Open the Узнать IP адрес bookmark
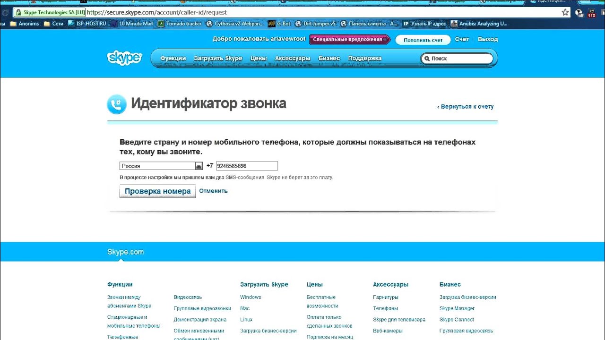 click(424, 24)
